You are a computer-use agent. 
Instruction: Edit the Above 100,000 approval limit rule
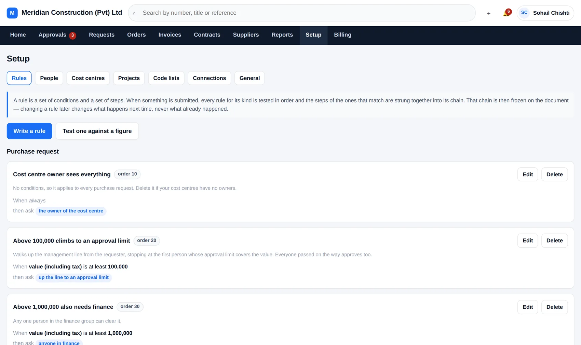(528, 241)
